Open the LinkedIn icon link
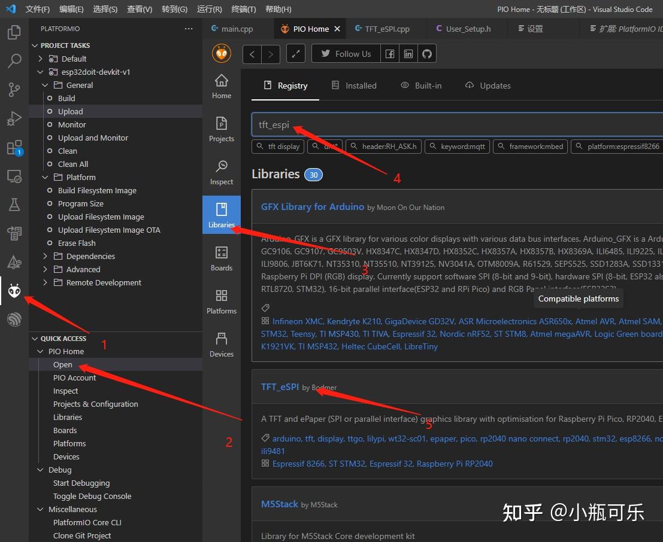Viewport: 663px width, 542px height. pos(408,54)
